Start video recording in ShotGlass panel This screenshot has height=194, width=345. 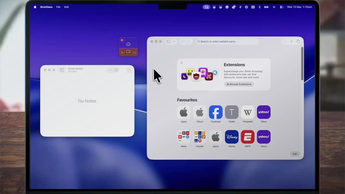[128, 51]
